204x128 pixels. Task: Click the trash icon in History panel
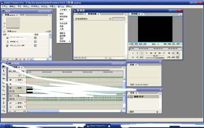(157, 112)
